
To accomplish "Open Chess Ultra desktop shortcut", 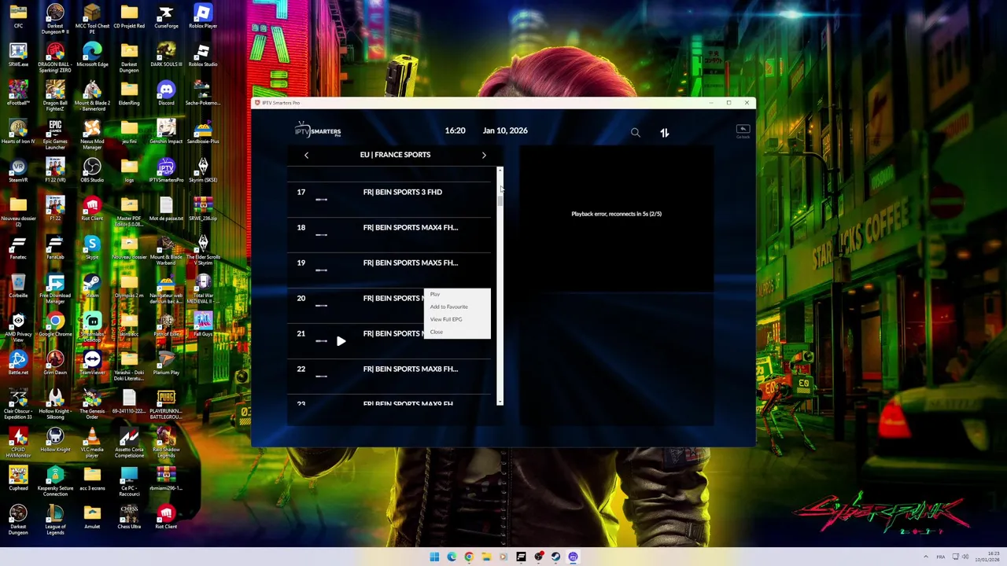I will [129, 517].
